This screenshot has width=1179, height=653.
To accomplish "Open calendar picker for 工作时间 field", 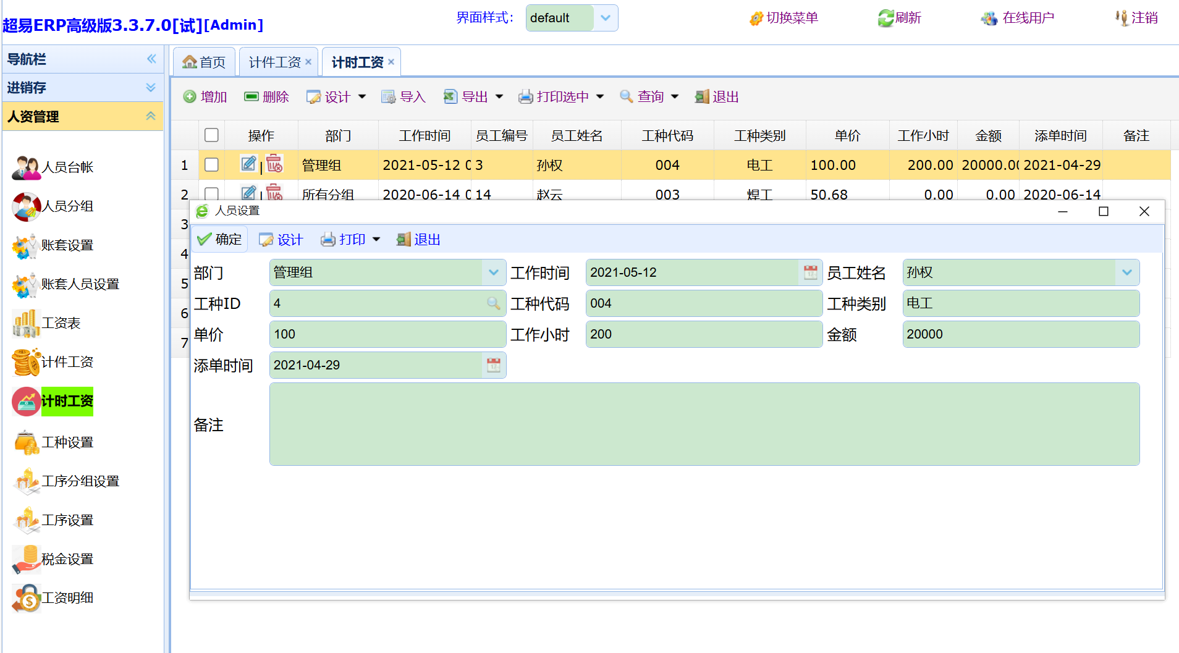I will (x=810, y=272).
